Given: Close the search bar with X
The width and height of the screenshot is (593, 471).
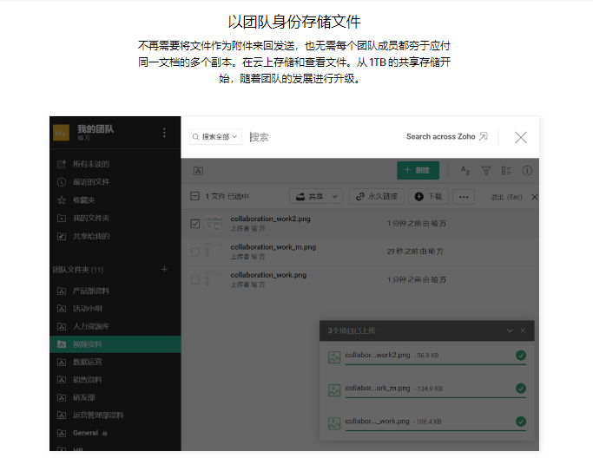Looking at the screenshot, I should (x=521, y=138).
